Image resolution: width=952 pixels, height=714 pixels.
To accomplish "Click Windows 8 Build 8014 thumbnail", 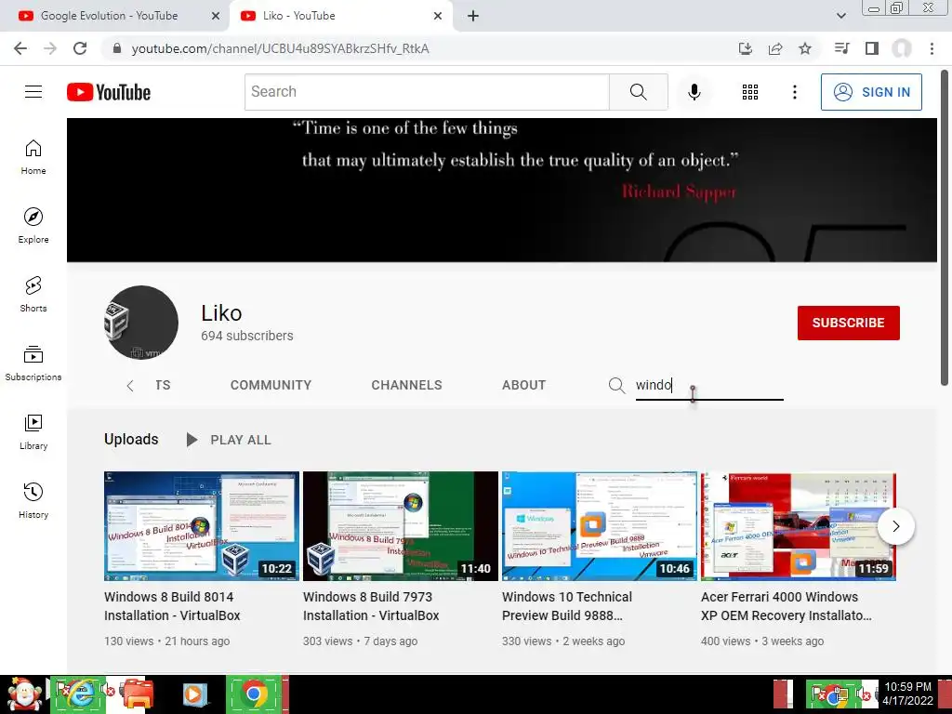I will pos(202,526).
